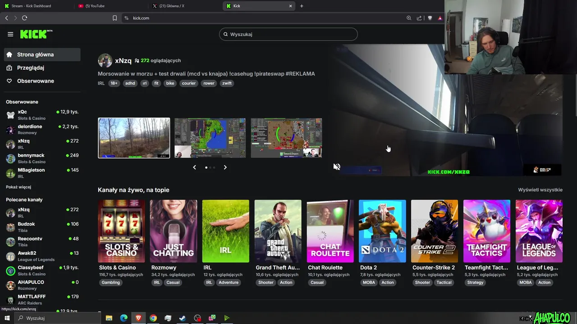The height and width of the screenshot is (324, 577).
Task: Open xQc avatar in Obserwowane list
Action: click(10, 115)
